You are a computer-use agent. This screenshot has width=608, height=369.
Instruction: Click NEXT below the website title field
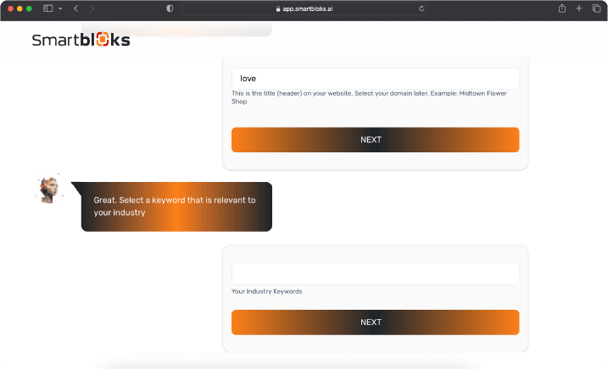(376, 140)
